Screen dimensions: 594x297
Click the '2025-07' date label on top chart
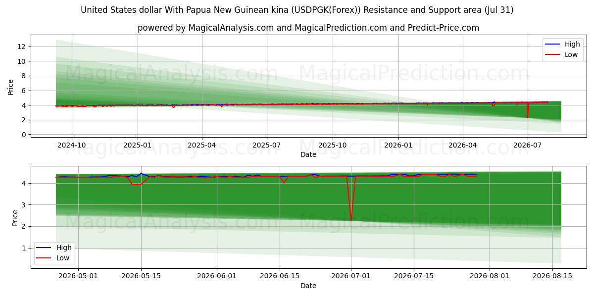(x=267, y=145)
